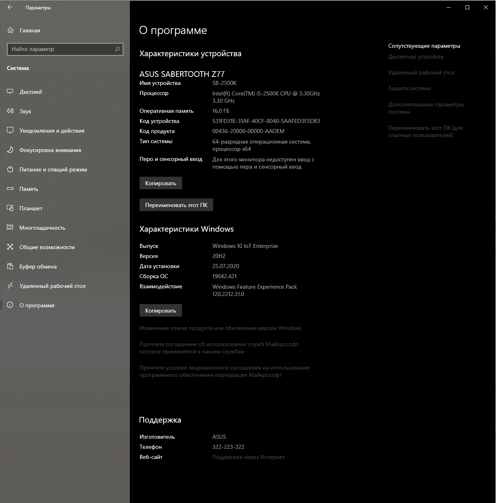The image size is (496, 503).
Task: Open the Многозадачность section
Action: [65, 228]
